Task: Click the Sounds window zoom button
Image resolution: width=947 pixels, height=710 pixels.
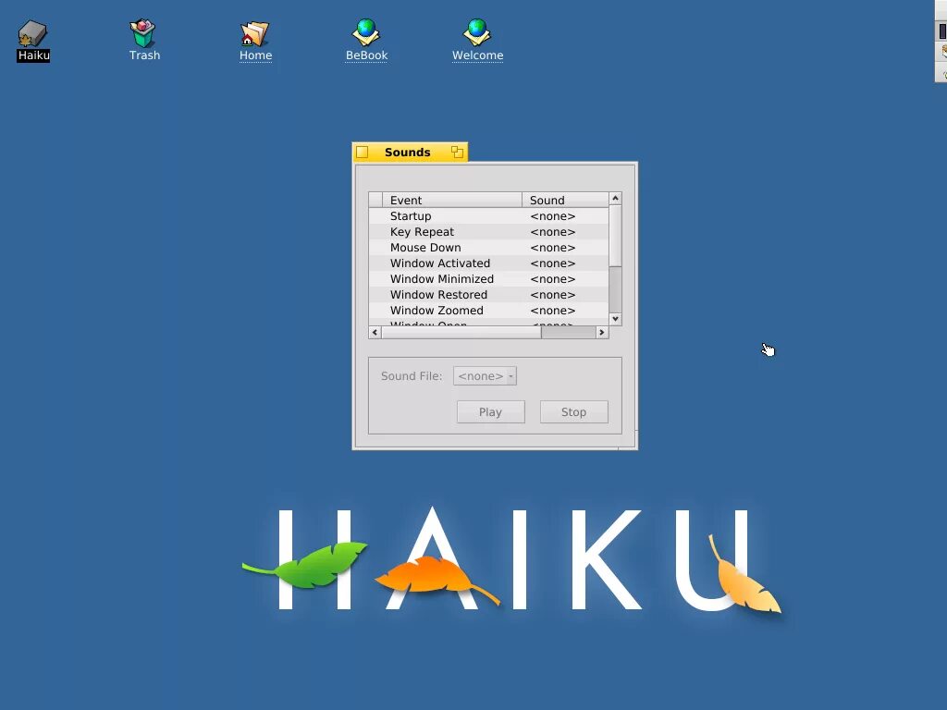Action: pos(457,153)
